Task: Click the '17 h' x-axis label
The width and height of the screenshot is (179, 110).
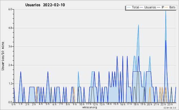Action: (x=129, y=104)
